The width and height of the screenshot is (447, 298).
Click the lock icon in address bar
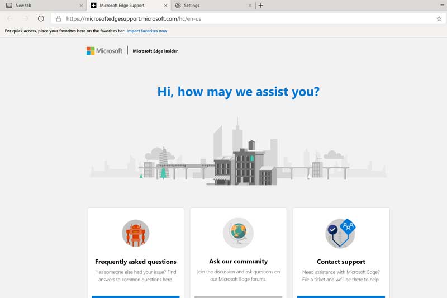[59, 18]
